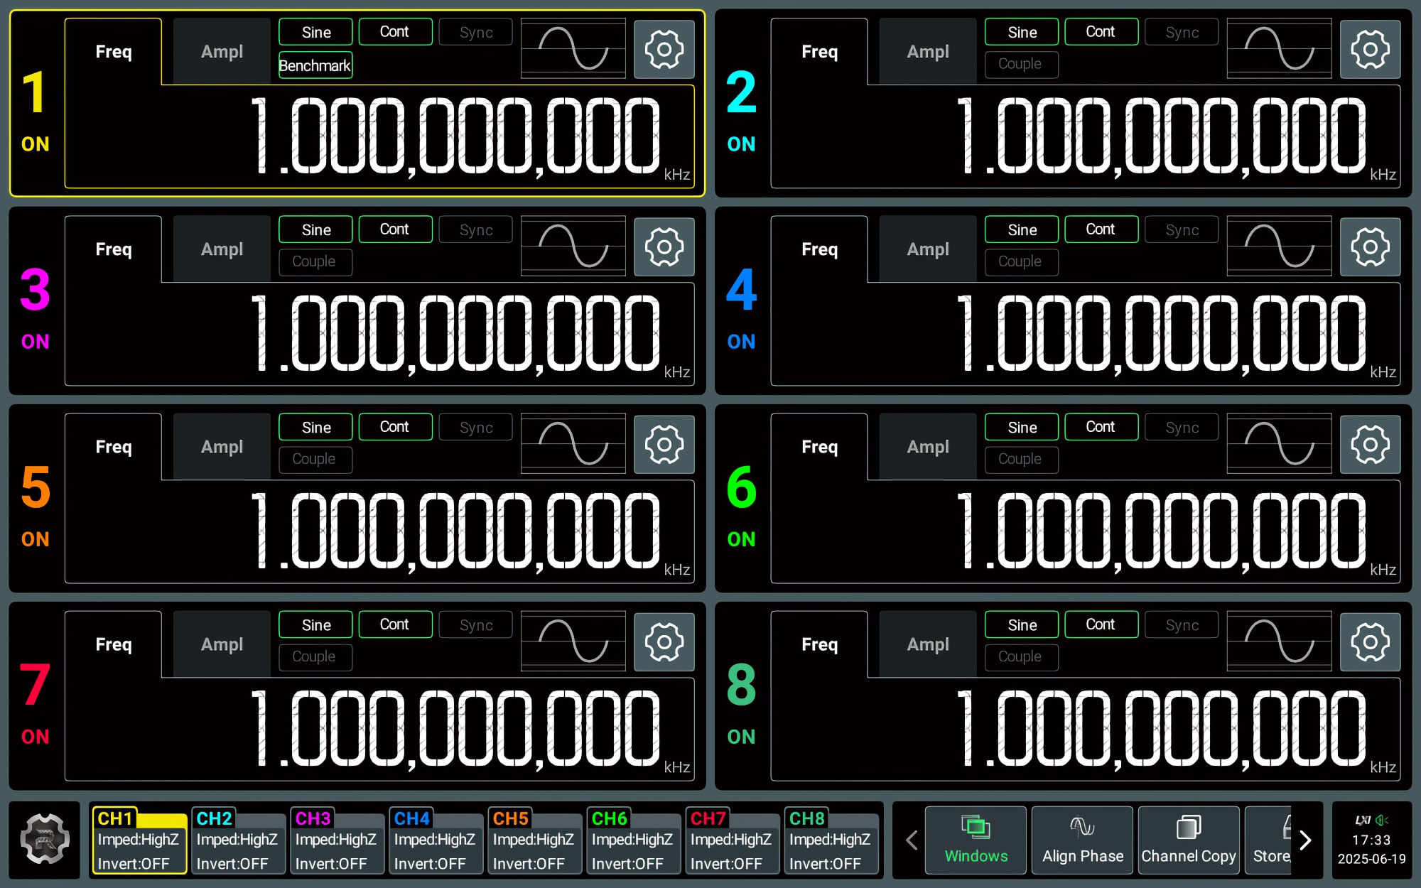Open the system utility gear icon

(44, 840)
